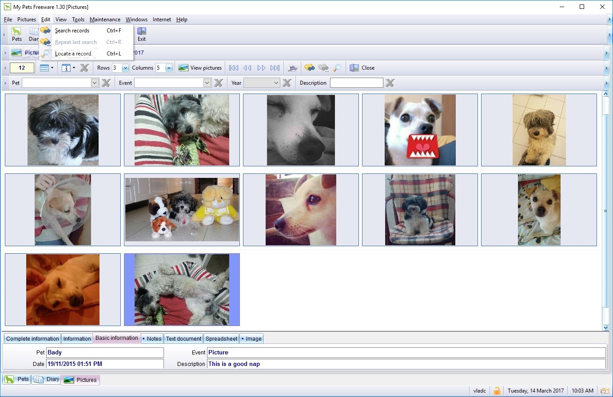Switch to Complete information tab
613x397 pixels.
32,338
